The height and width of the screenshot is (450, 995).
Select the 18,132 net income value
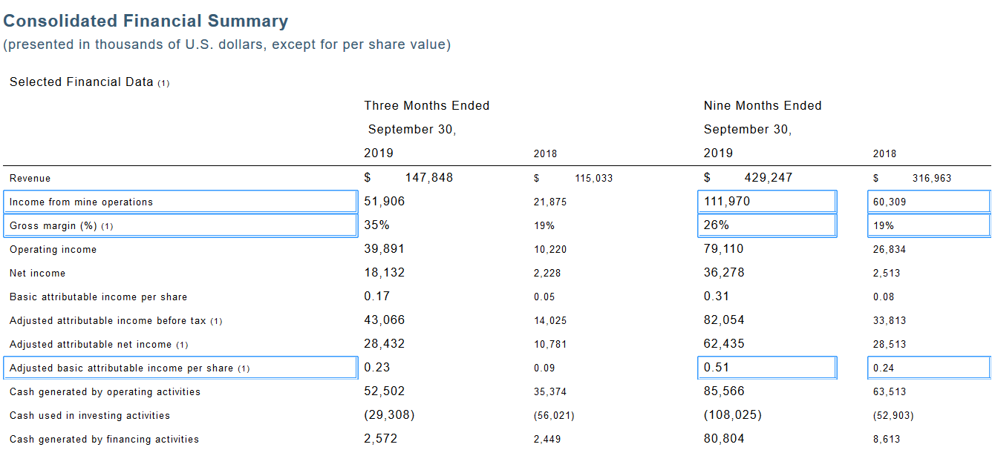click(384, 273)
